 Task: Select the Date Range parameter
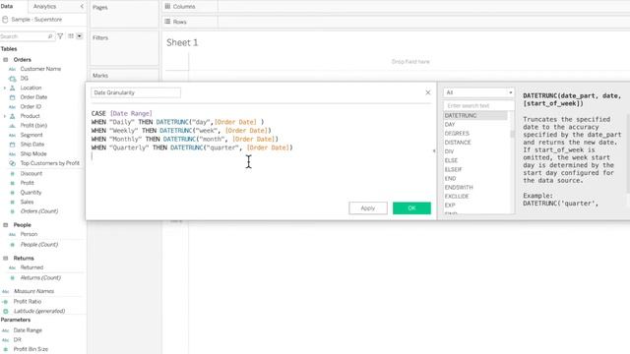point(28,330)
